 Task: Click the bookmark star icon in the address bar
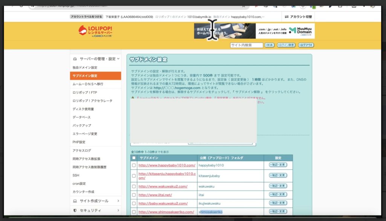click(244, 6)
